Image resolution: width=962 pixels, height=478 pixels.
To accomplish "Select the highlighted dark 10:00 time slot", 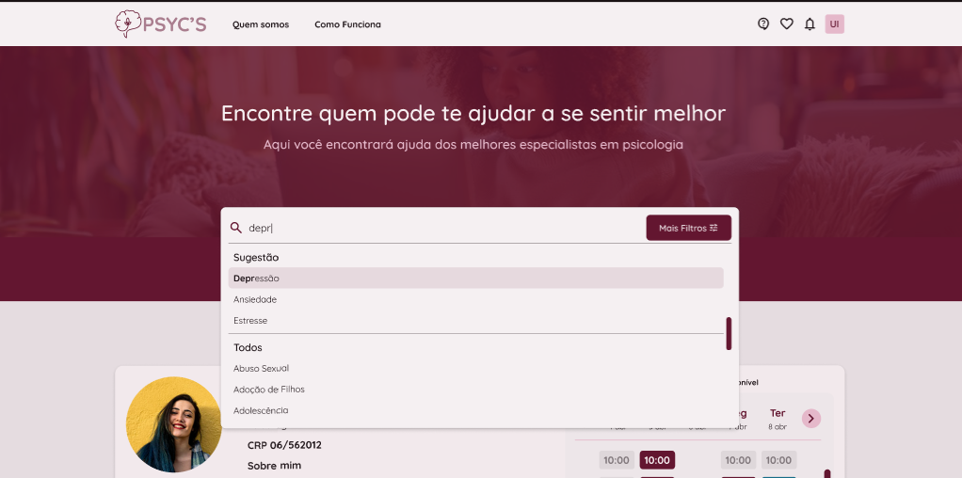I will click(657, 460).
